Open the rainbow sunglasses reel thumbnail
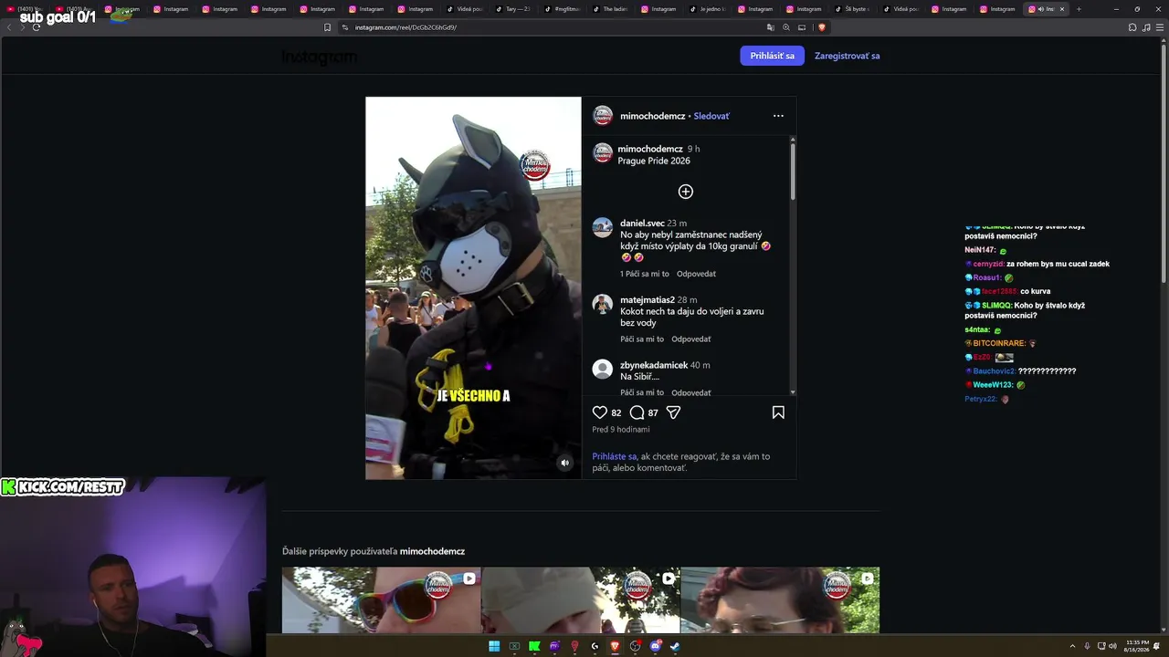This screenshot has height=657, width=1169. tap(381, 600)
